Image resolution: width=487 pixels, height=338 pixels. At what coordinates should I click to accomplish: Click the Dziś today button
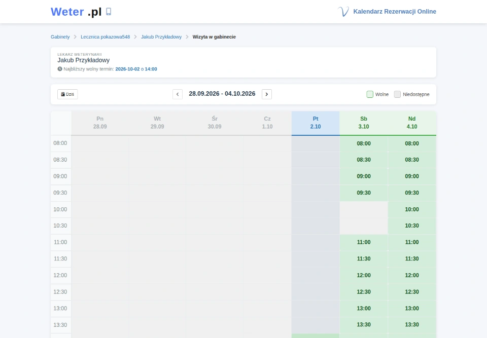click(x=67, y=94)
